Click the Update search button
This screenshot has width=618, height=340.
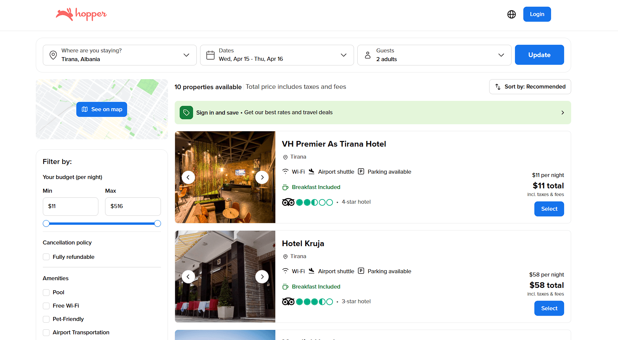coord(539,55)
